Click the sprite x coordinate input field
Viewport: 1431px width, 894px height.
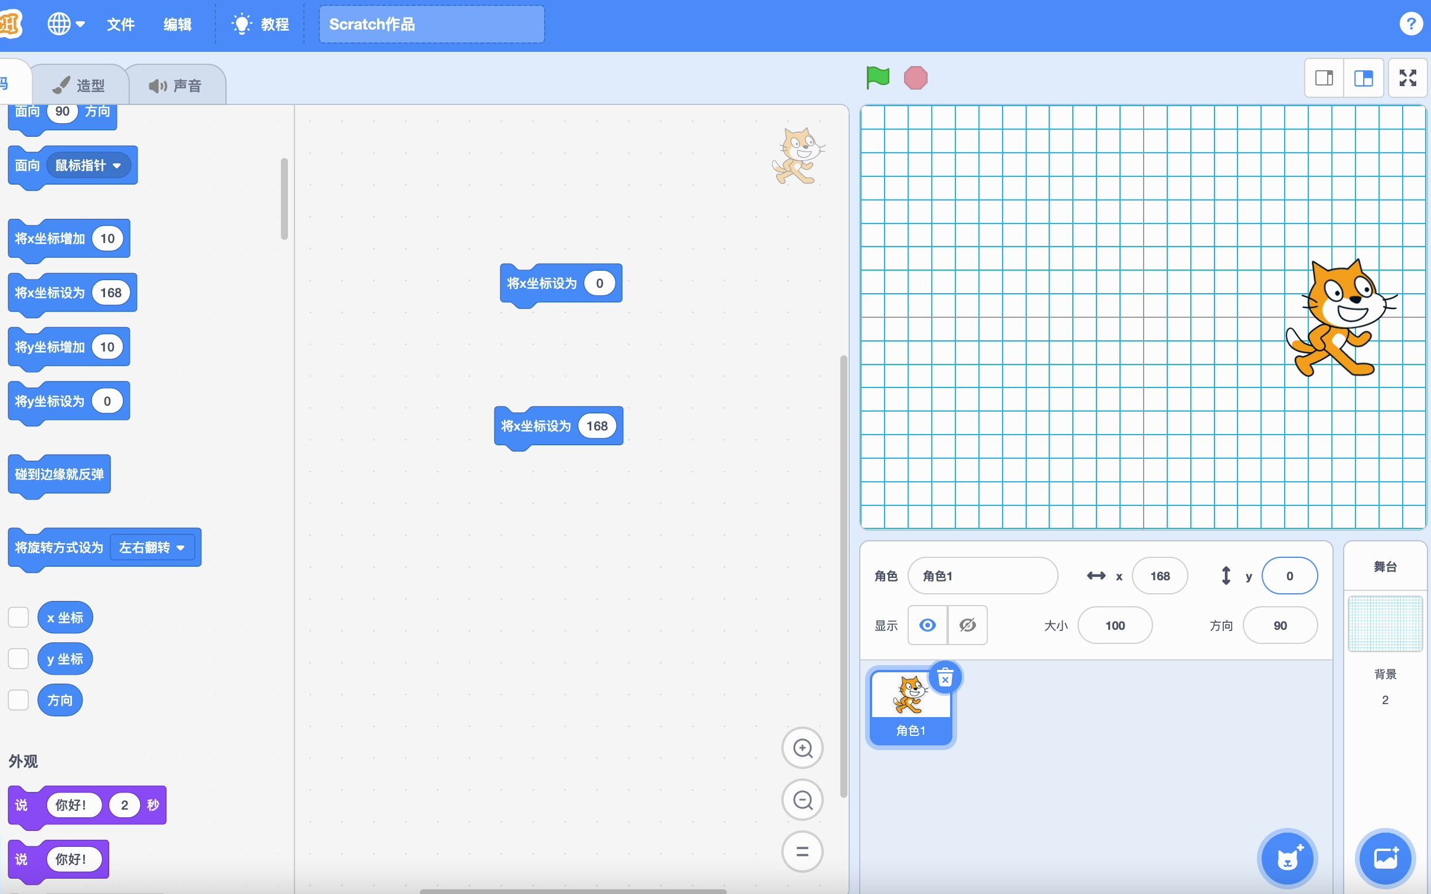tap(1160, 576)
